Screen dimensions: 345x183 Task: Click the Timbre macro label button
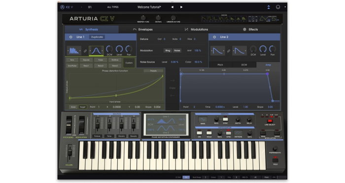tap(97, 136)
